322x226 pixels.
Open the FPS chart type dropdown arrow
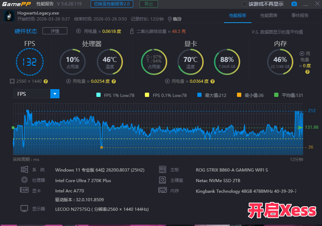pos(55,94)
